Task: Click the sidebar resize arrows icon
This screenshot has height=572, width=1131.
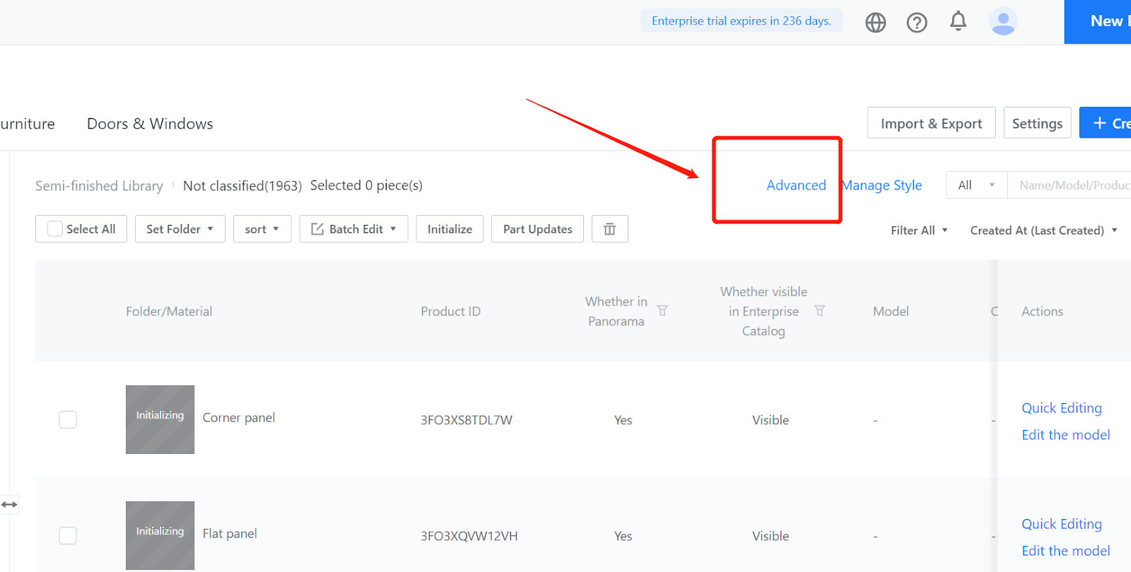Action: coord(9,504)
